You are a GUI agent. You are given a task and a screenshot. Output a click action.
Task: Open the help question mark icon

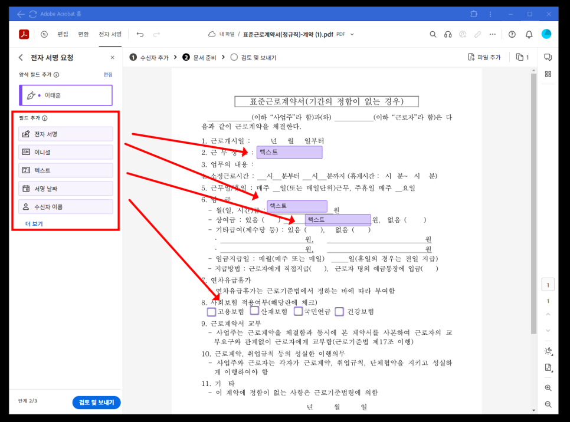click(512, 34)
